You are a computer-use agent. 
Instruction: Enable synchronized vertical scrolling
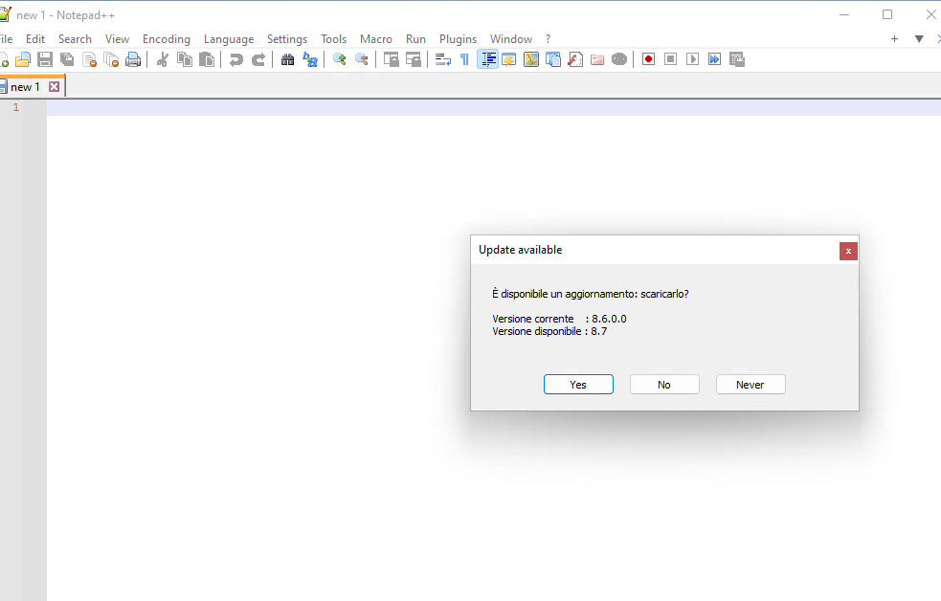[392, 59]
